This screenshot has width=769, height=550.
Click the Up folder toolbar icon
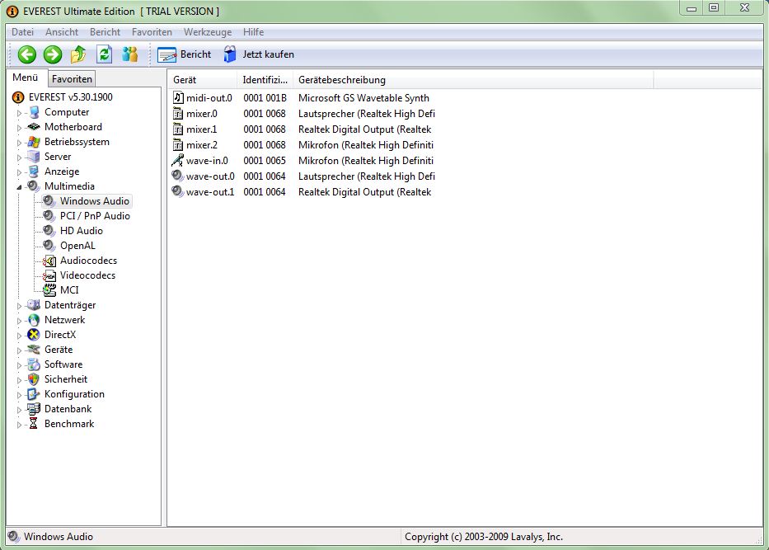(78, 54)
